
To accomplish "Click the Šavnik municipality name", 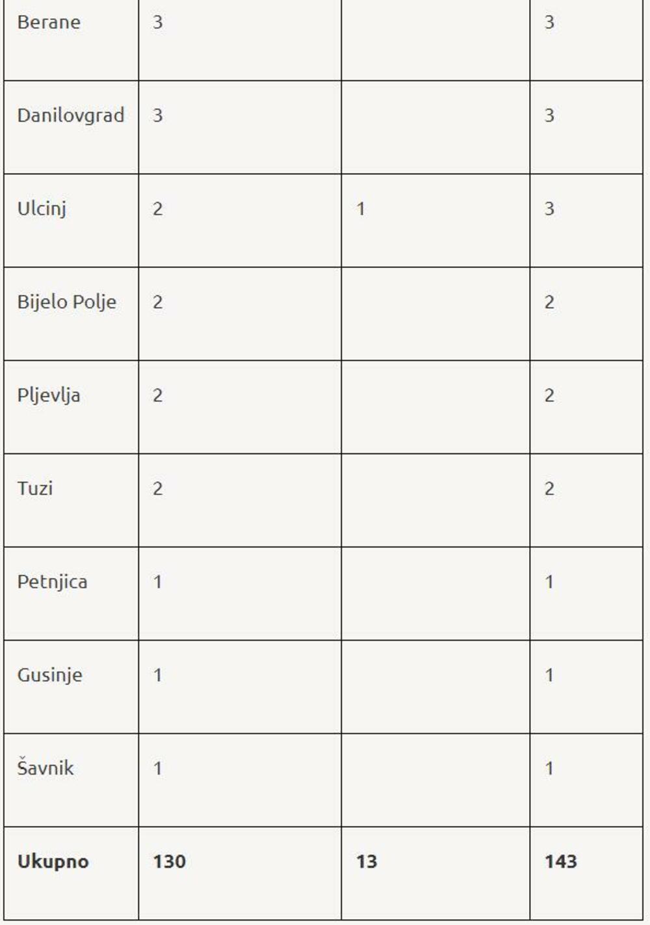I will tap(45, 768).
